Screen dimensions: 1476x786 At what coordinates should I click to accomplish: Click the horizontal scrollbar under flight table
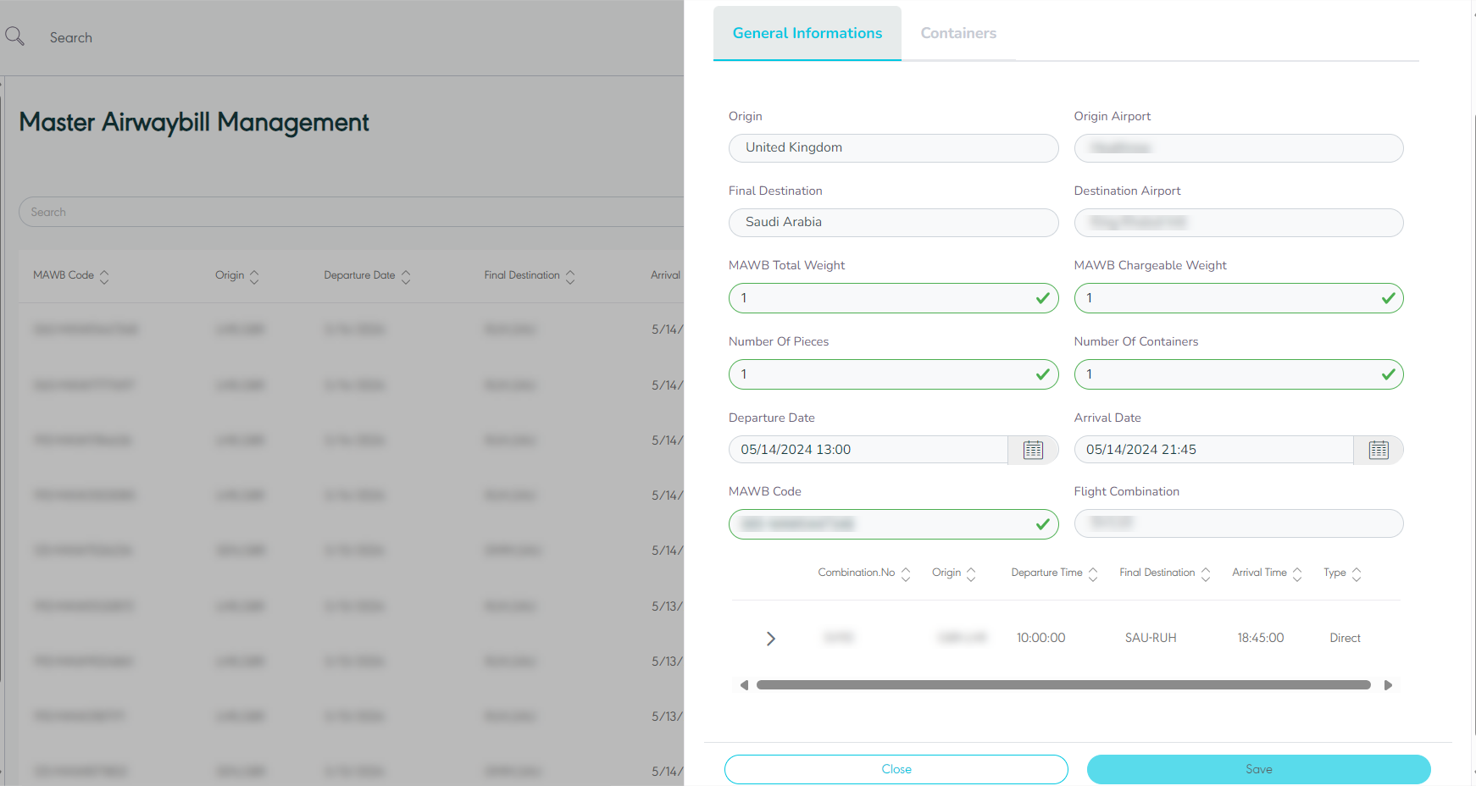click(x=1063, y=685)
